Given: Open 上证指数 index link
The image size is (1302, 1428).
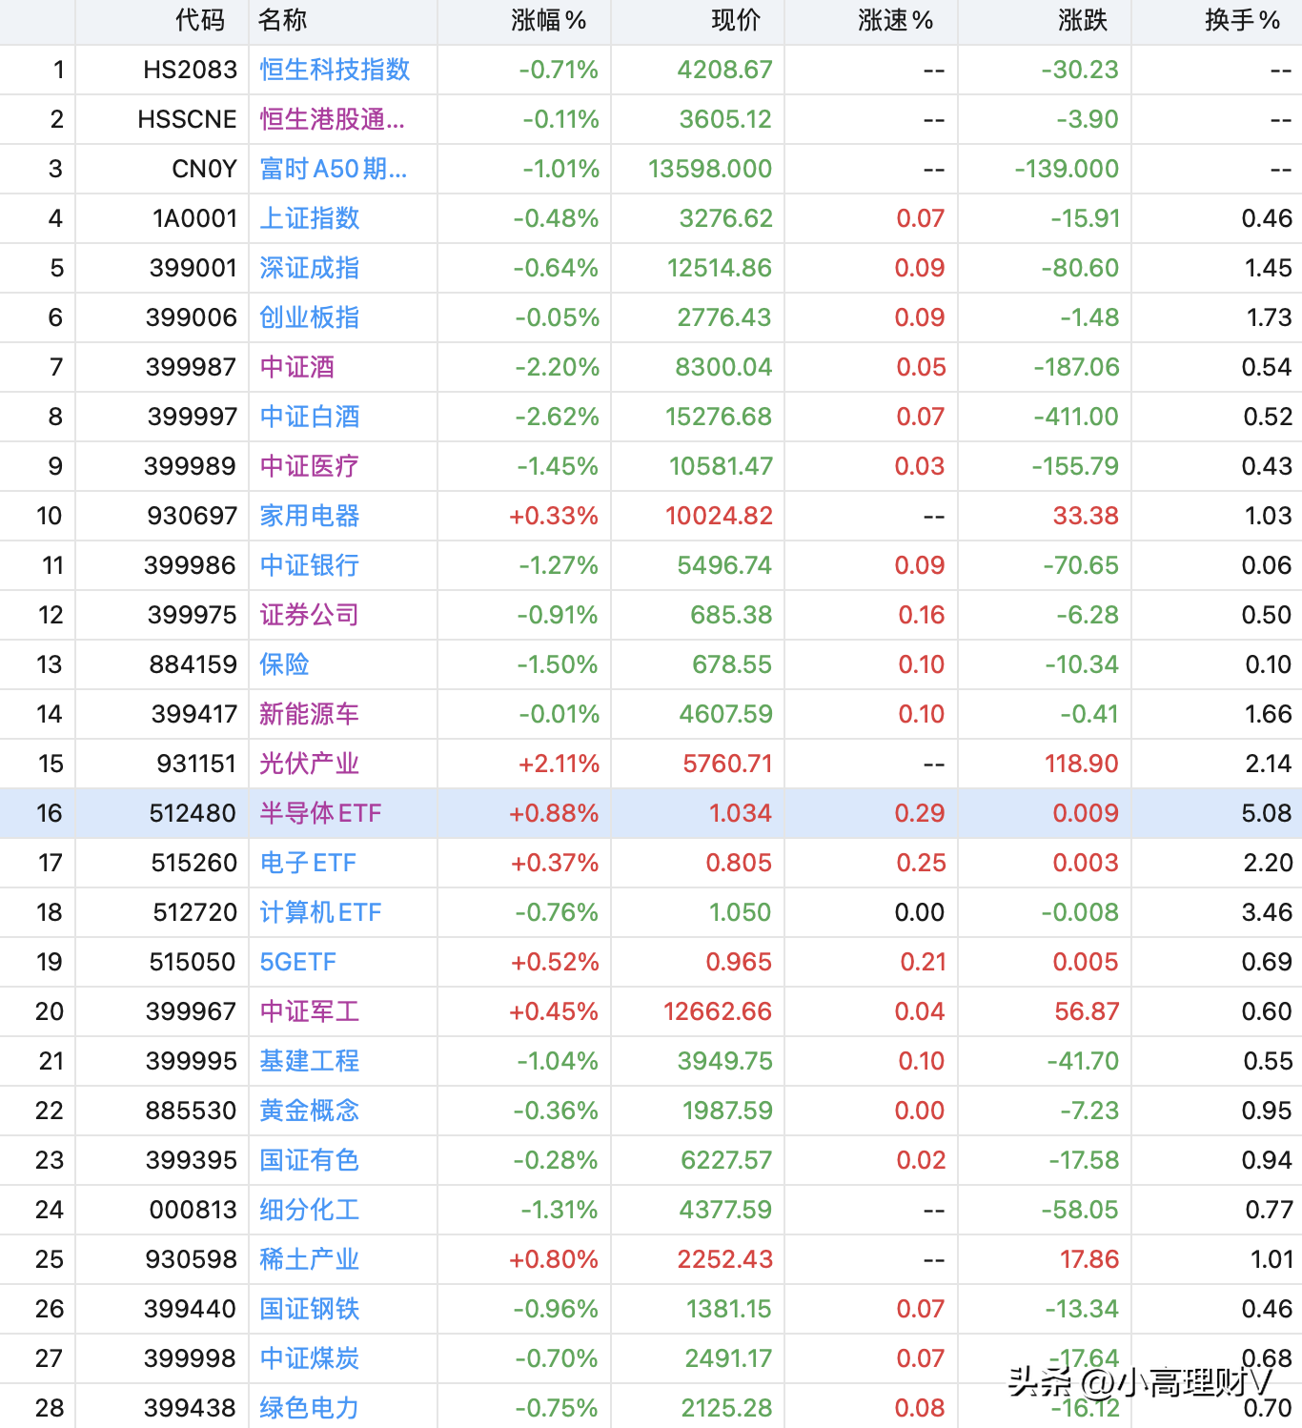Looking at the screenshot, I should 310,218.
